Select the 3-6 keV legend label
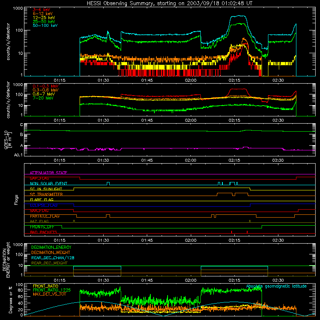This screenshot has width=320, height=320. [x=42, y=10]
